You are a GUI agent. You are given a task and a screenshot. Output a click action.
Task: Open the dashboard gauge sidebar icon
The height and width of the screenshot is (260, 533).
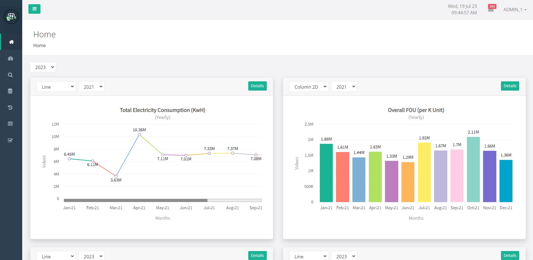[10, 58]
